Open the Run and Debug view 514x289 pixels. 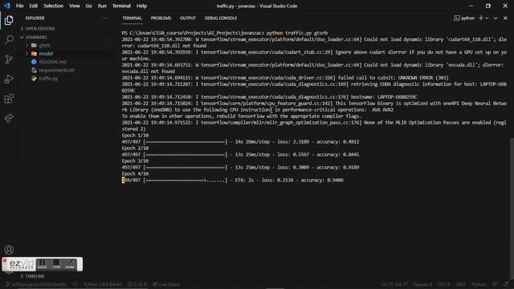[9, 79]
